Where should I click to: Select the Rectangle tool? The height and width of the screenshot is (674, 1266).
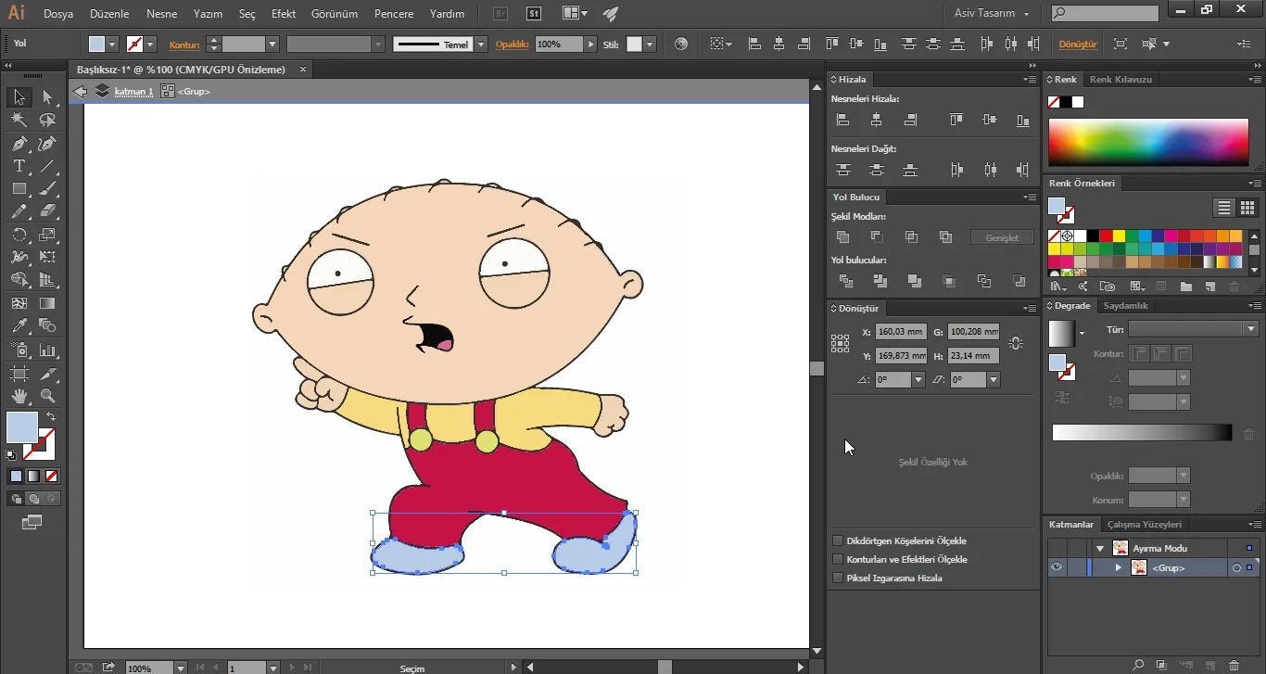[x=19, y=188]
